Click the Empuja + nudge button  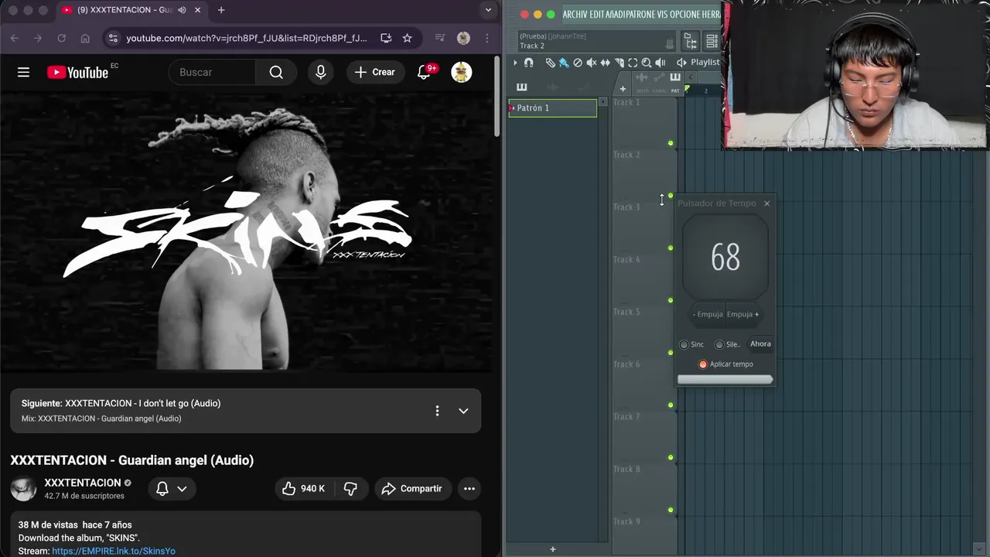click(742, 314)
